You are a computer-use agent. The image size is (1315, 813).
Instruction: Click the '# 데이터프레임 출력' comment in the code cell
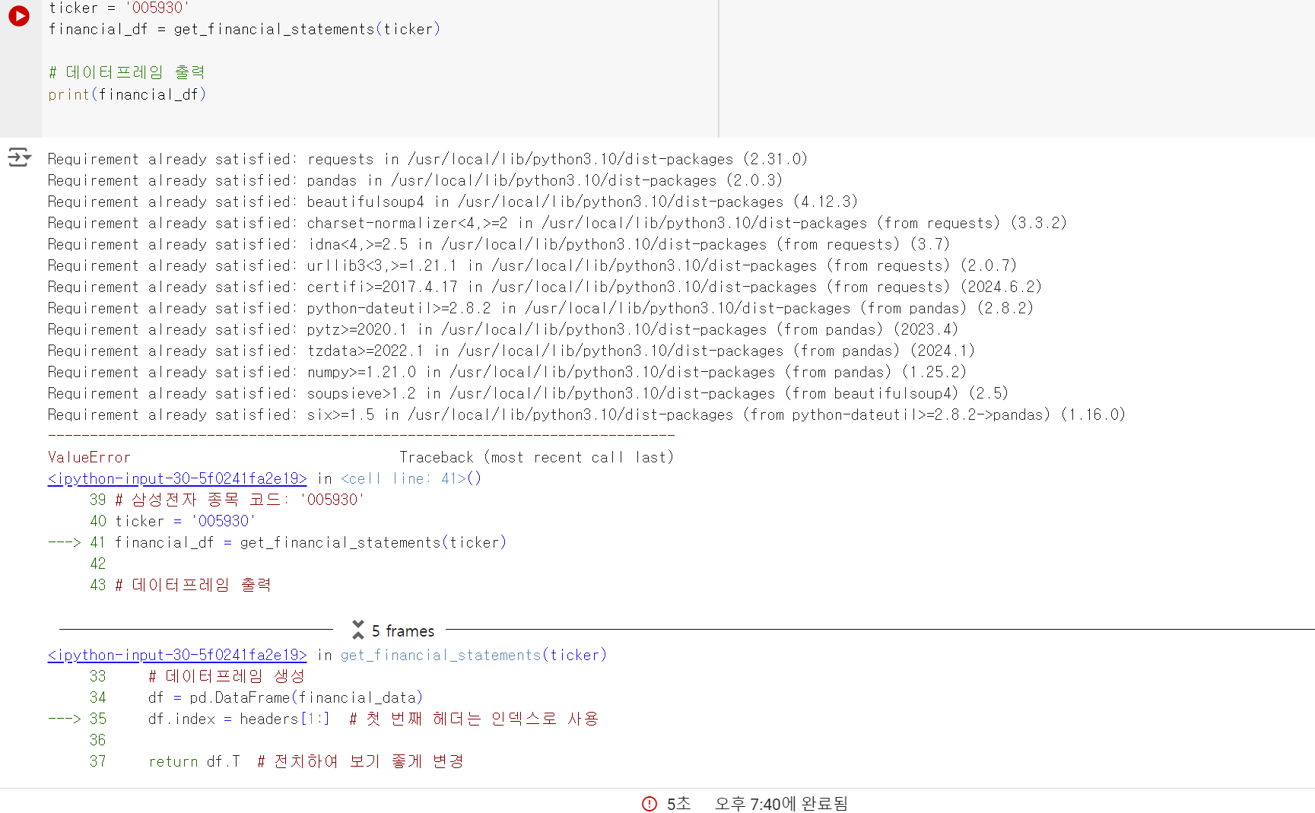click(x=127, y=72)
